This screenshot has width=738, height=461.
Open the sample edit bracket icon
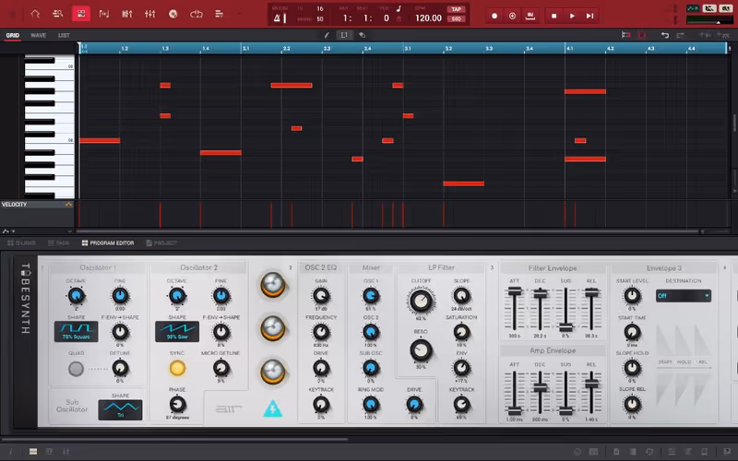(x=104, y=14)
